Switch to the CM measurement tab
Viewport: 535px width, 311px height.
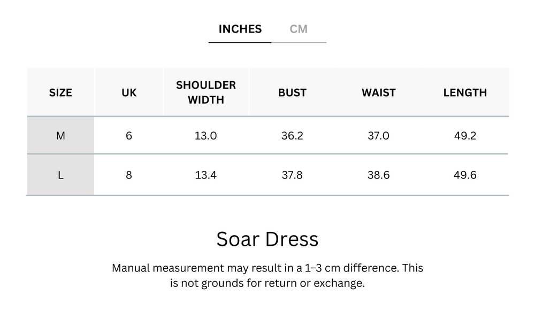(x=299, y=29)
